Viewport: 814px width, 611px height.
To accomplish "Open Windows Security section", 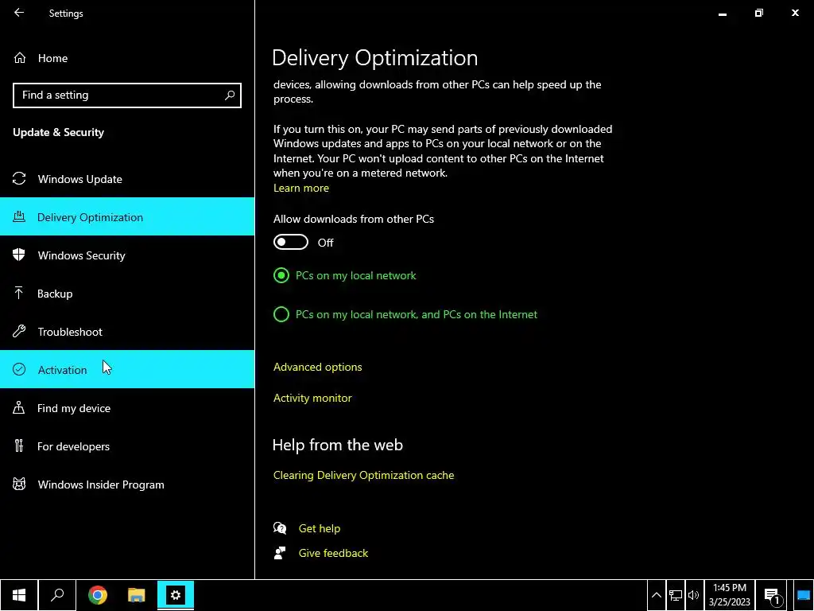I will (127, 255).
